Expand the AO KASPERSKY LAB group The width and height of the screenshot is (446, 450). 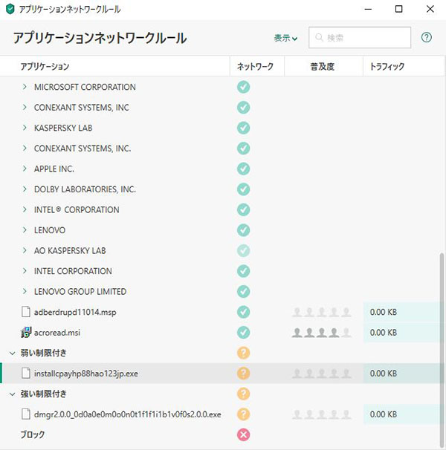point(25,250)
